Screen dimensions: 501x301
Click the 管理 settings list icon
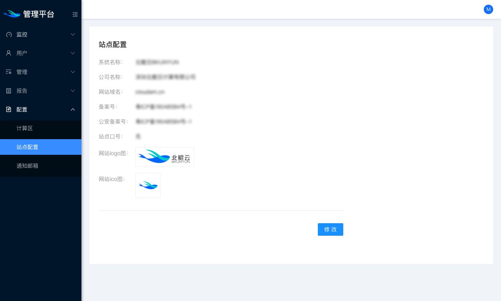(9, 72)
